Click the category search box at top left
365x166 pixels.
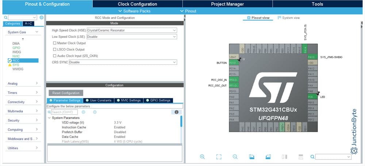22,17
